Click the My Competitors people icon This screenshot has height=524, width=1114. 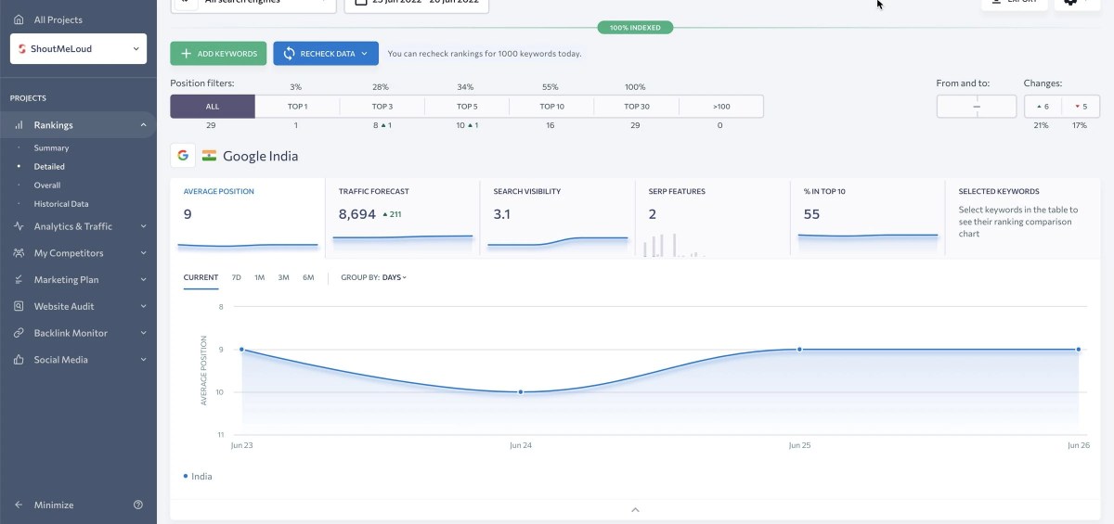click(19, 253)
